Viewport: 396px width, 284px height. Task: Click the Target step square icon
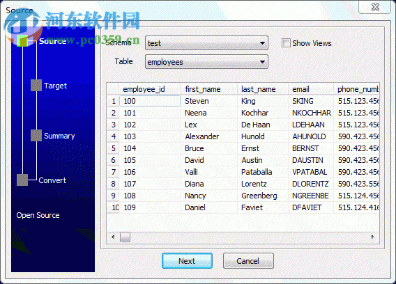point(36,85)
